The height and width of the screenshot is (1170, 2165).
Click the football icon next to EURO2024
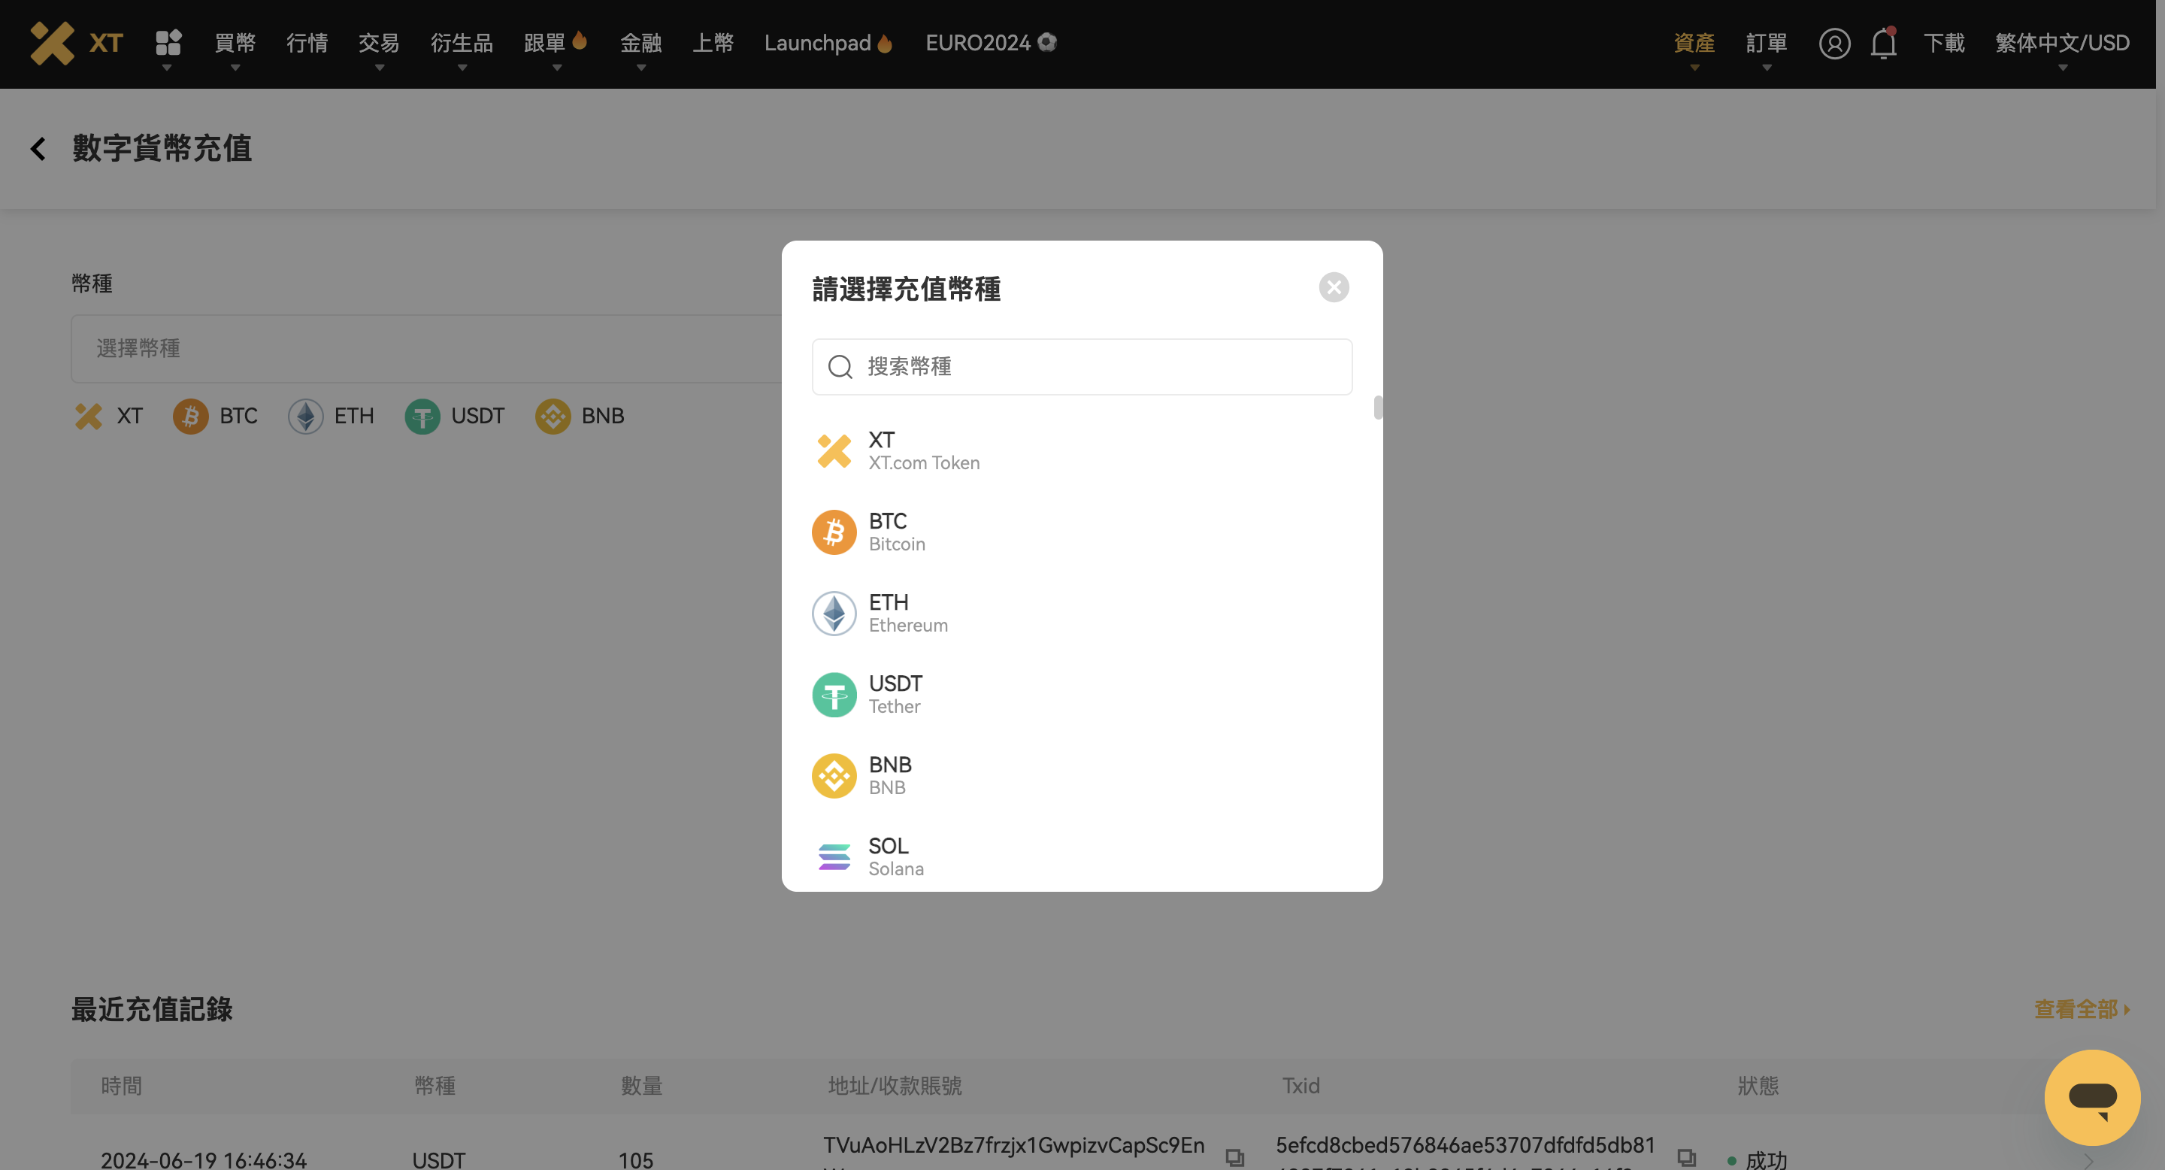(1046, 42)
